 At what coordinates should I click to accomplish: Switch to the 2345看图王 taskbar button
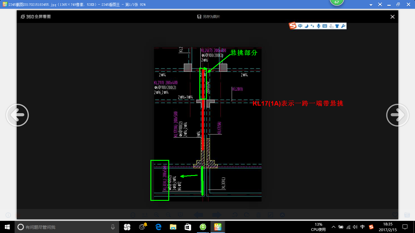pos(218,227)
